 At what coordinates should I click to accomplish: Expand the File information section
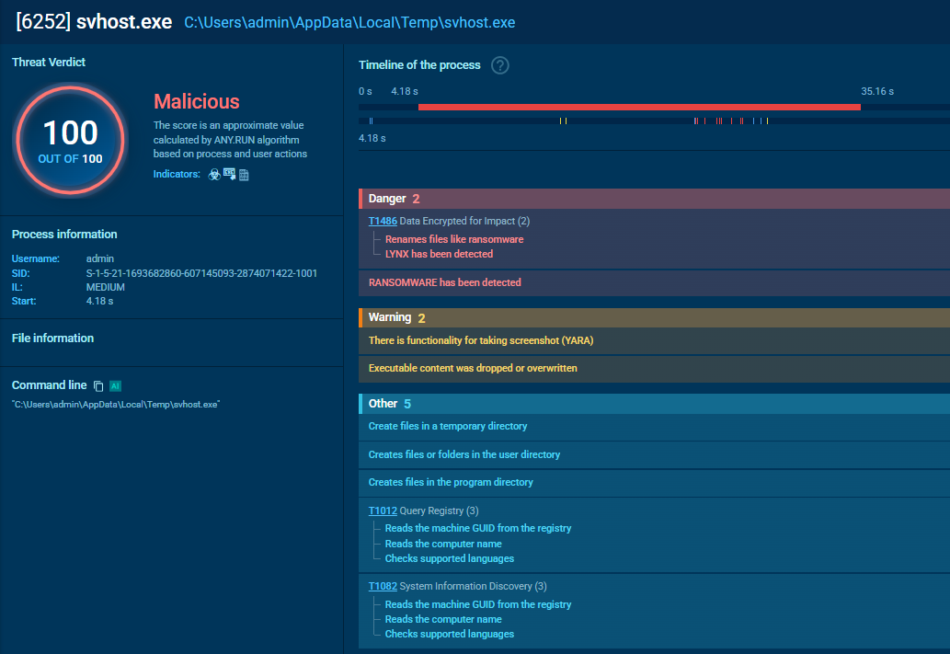tap(53, 338)
